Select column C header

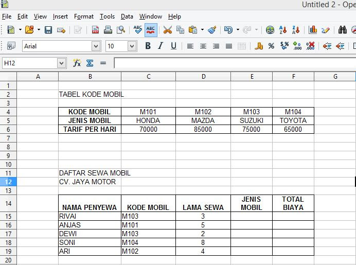click(149, 77)
